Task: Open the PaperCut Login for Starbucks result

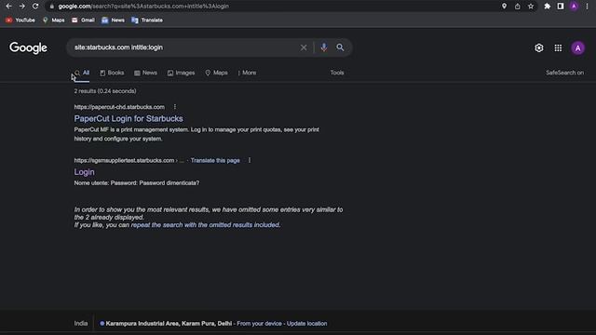Action: [x=129, y=118]
